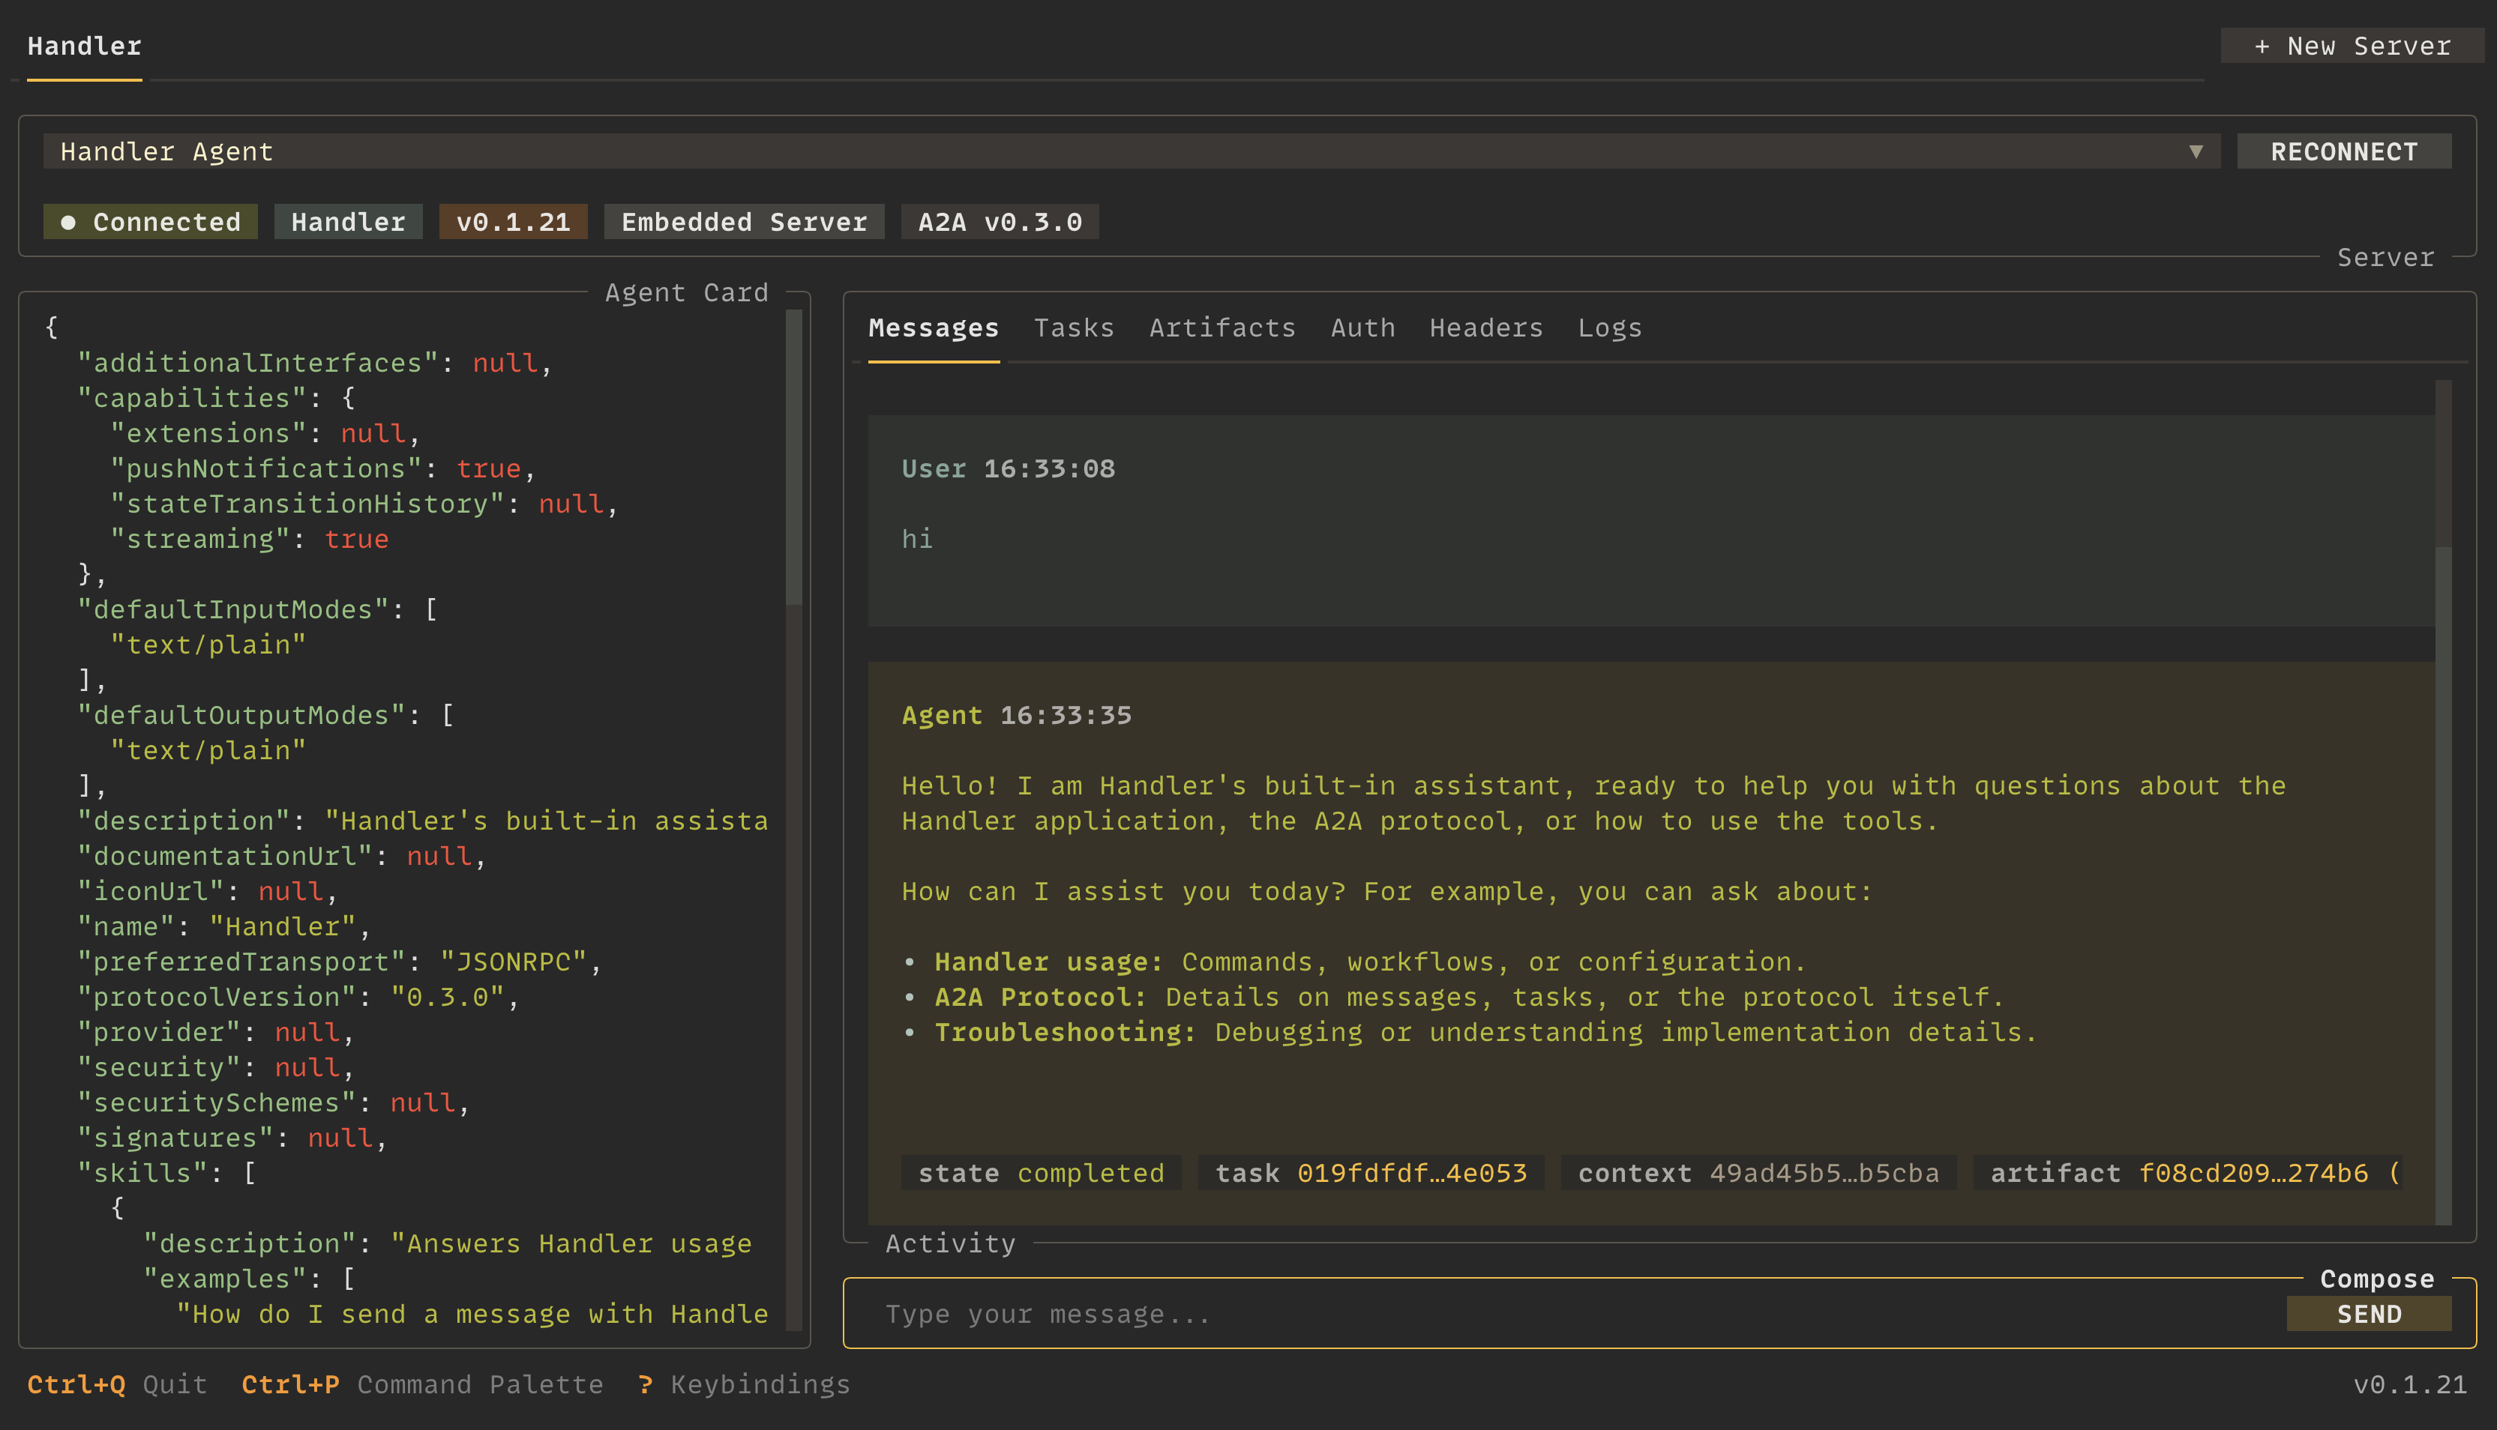Click the ? Keybindings footer item
The height and width of the screenshot is (1430, 2497).
(744, 1385)
